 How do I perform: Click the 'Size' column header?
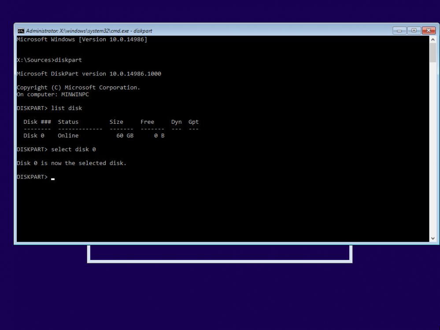[x=116, y=122]
